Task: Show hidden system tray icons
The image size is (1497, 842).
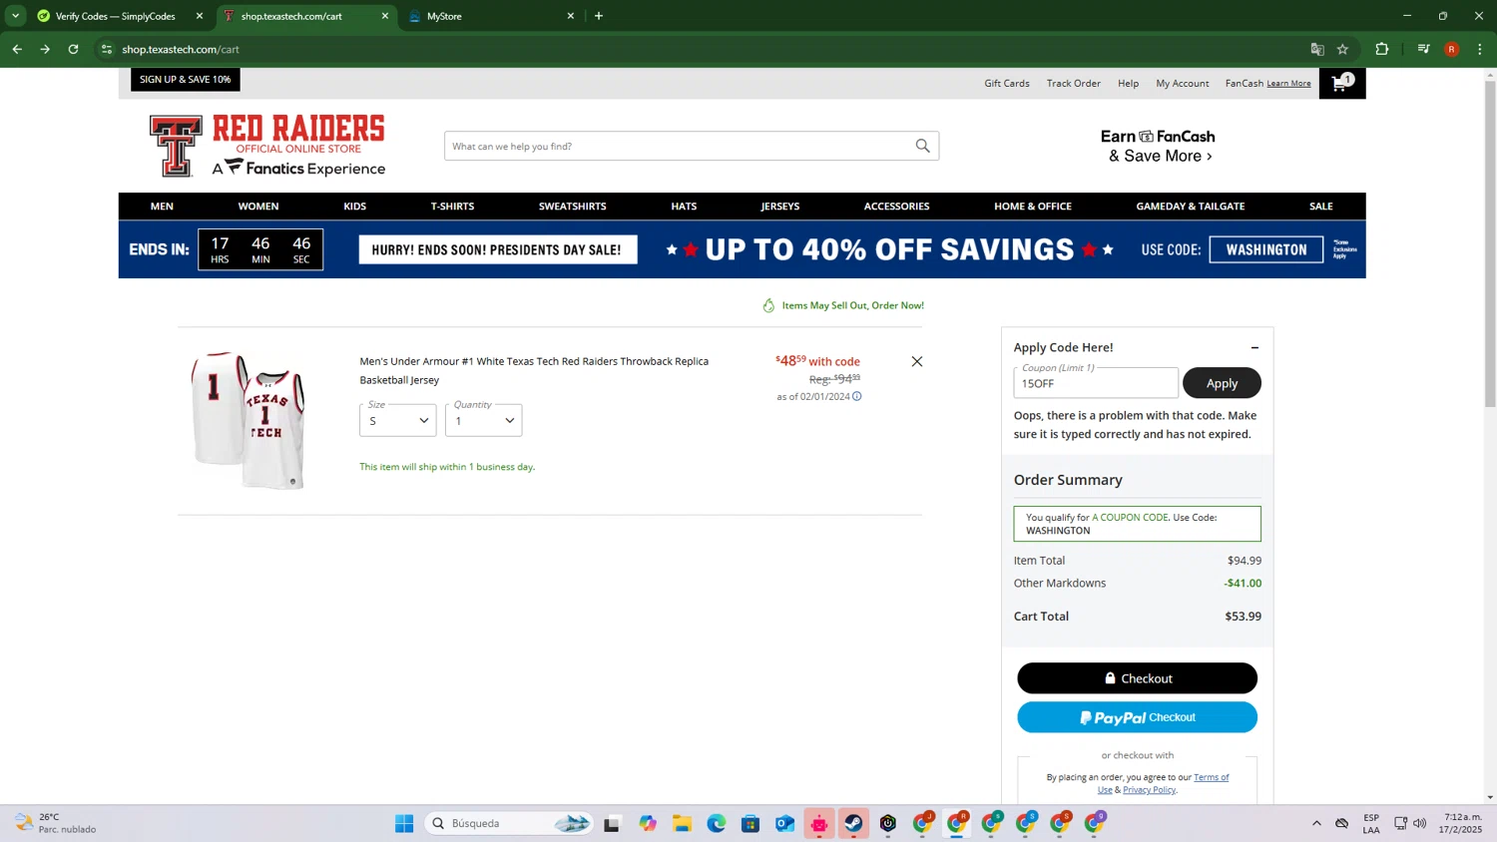Action: pos(1316,823)
